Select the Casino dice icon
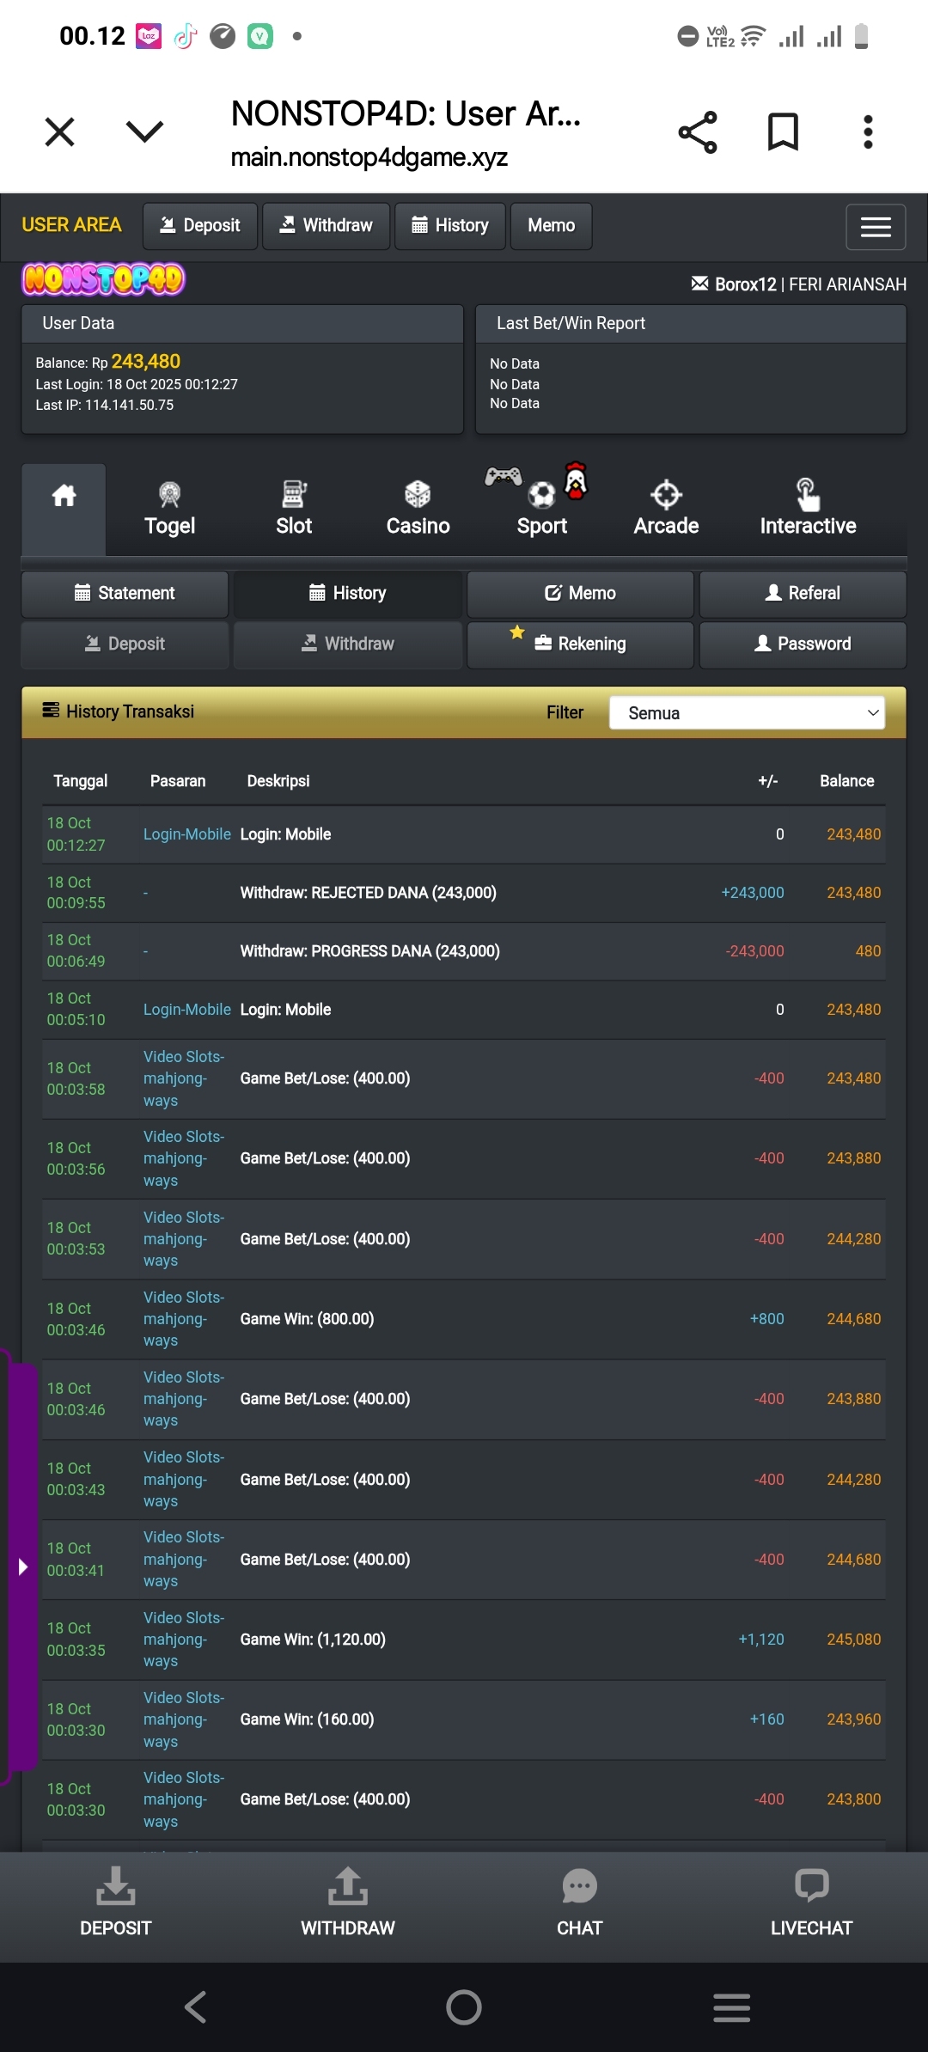The image size is (928, 2052). (x=418, y=494)
